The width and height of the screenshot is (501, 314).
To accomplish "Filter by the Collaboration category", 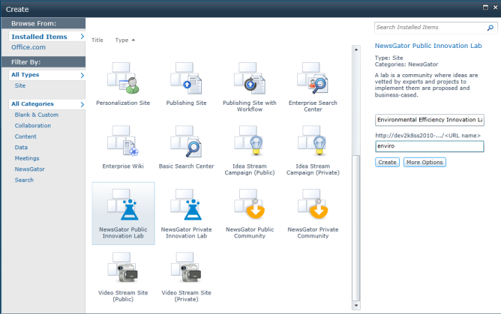I will 34,126.
